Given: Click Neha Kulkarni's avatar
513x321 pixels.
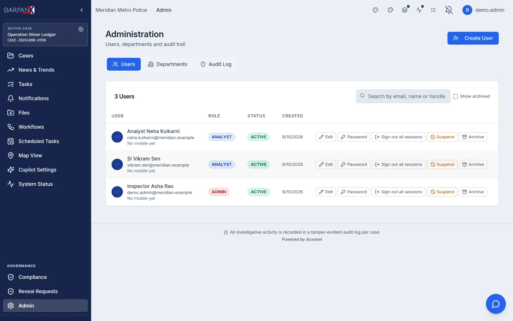Looking at the screenshot, I should pyautogui.click(x=117, y=137).
